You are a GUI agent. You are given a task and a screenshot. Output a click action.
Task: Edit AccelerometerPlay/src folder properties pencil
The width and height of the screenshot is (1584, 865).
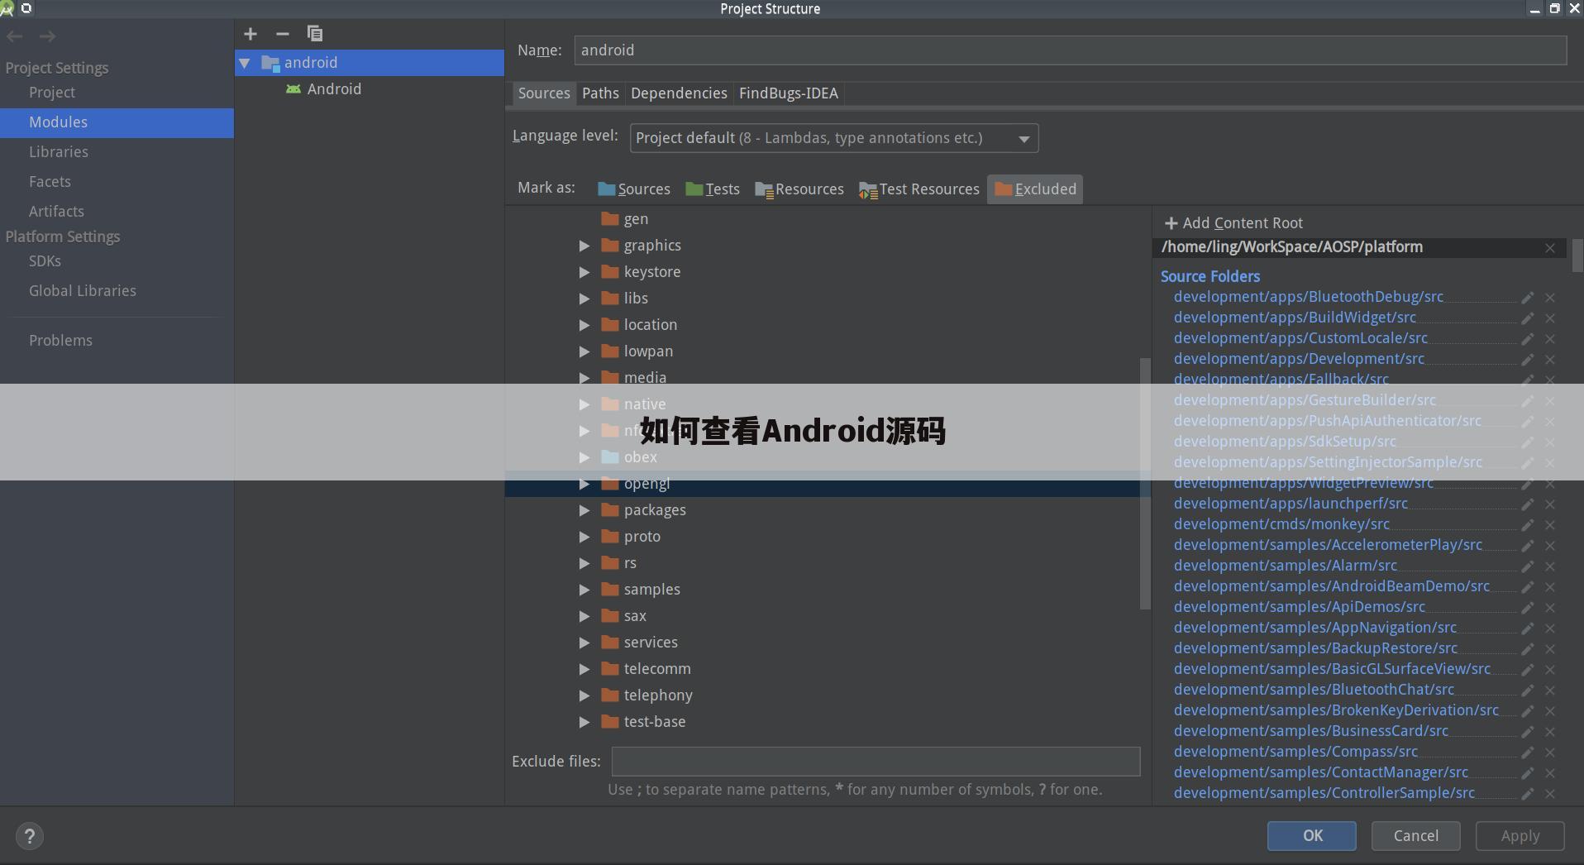coord(1528,546)
